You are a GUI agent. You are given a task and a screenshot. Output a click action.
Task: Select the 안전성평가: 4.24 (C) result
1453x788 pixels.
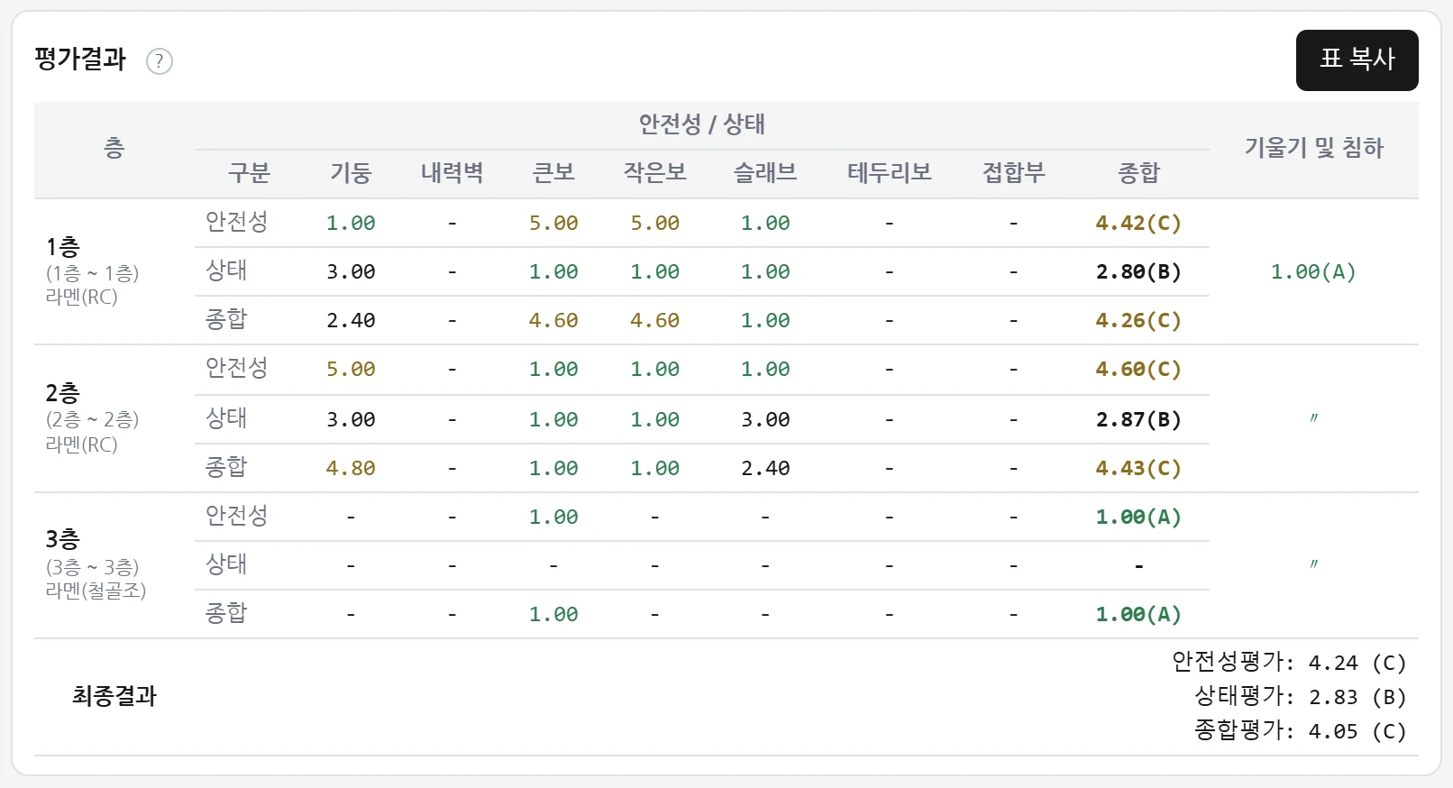click(x=1289, y=663)
